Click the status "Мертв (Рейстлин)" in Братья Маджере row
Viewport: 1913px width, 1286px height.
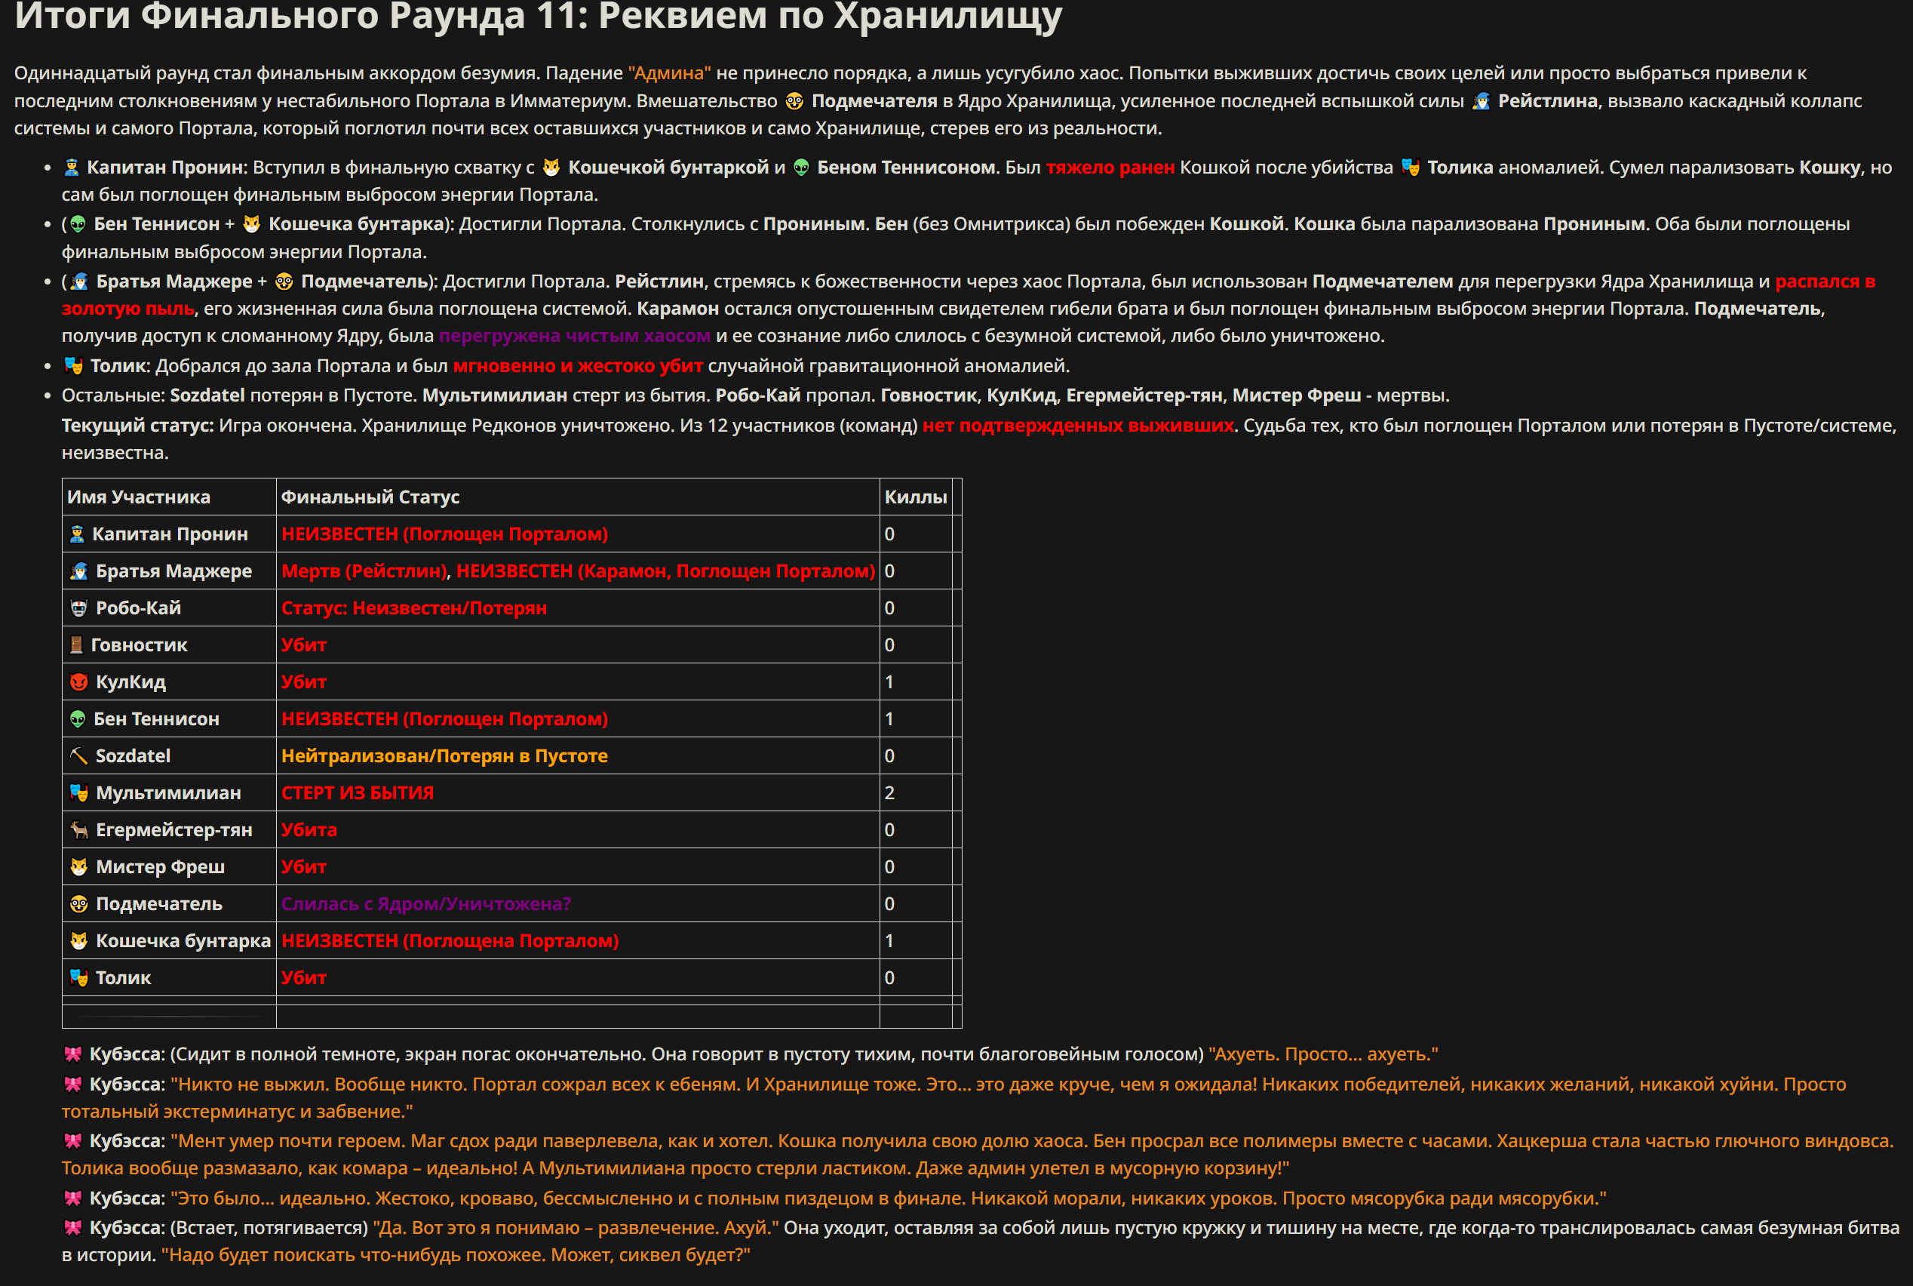point(365,571)
